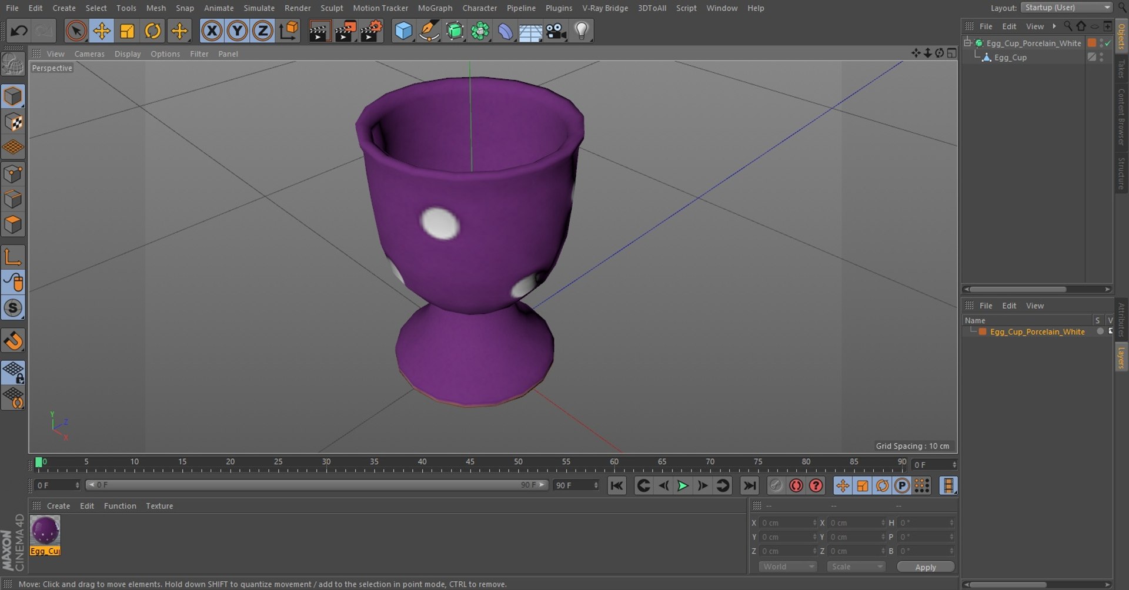Image resolution: width=1129 pixels, height=590 pixels.
Task: Click the Snap enable S icon
Action: point(13,308)
